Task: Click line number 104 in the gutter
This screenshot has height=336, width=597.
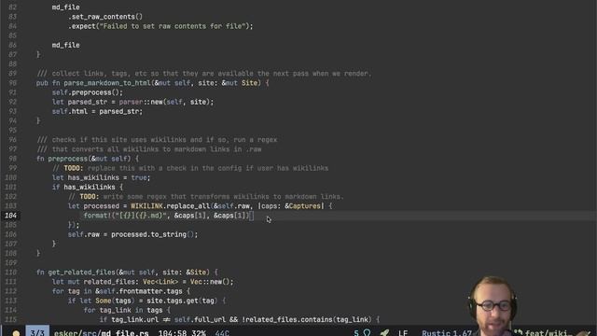Action: point(10,216)
